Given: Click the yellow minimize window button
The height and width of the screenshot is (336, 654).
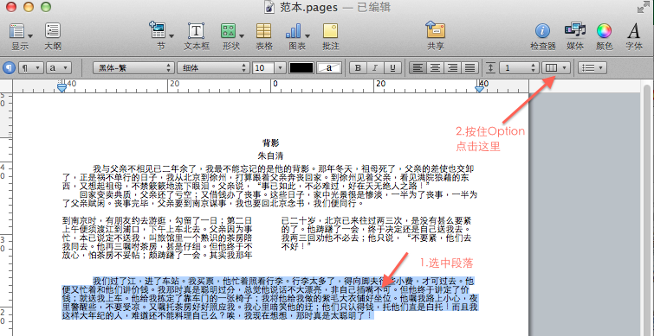Looking at the screenshot, I should 29,7.
